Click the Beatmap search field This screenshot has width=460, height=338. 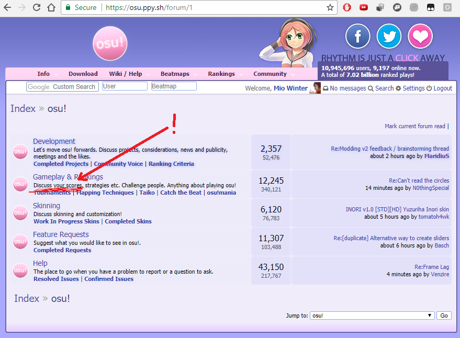[x=174, y=86]
